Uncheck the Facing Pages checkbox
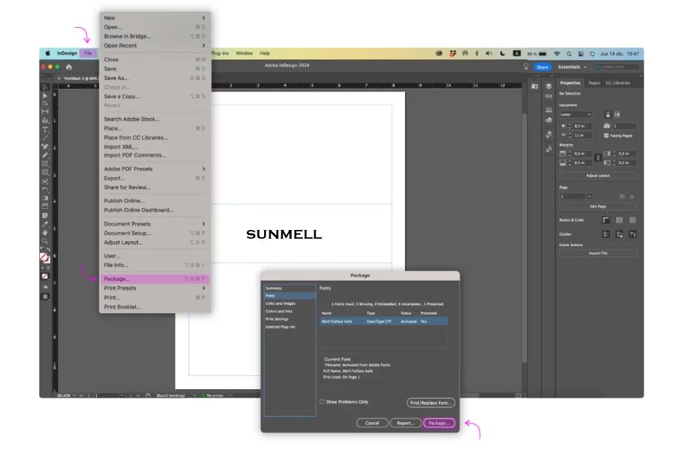683x452 pixels. coord(606,135)
